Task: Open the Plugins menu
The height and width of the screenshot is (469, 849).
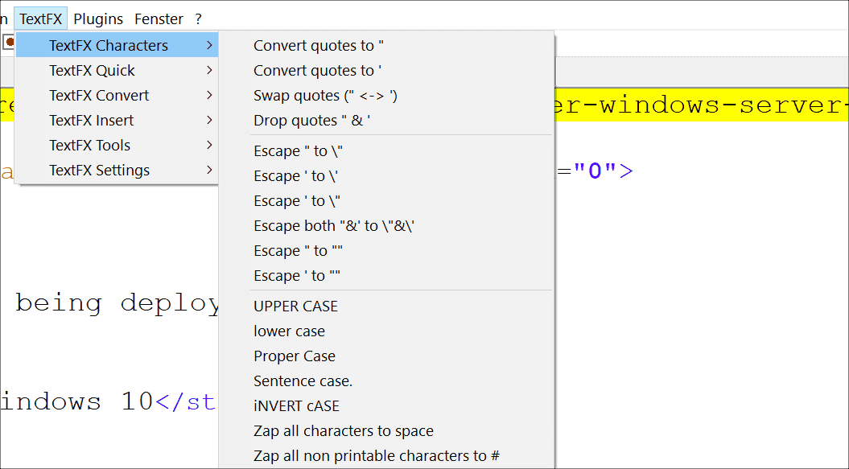Action: [x=97, y=18]
